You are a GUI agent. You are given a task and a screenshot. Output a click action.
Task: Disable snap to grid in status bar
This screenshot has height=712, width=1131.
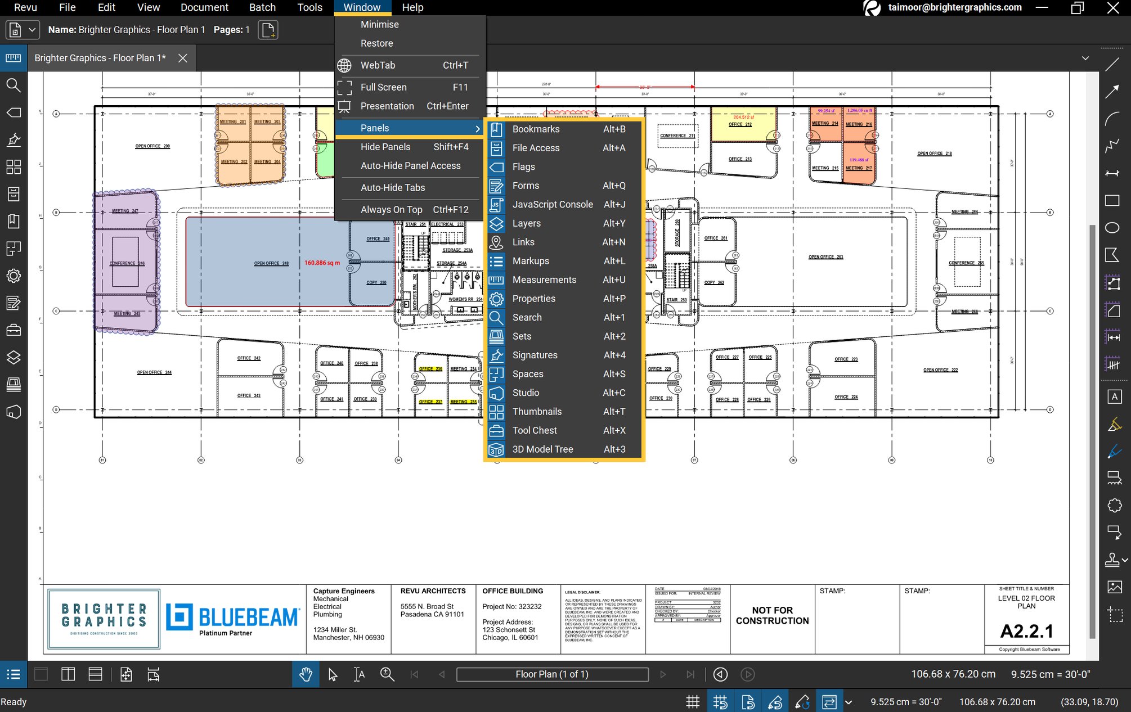(x=720, y=702)
